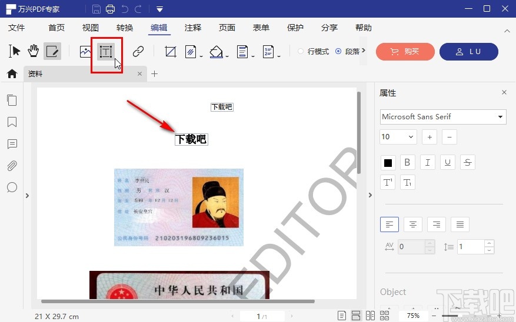The width and height of the screenshot is (516, 322).
Task: Switch to the 视图 tab
Action: click(91, 28)
